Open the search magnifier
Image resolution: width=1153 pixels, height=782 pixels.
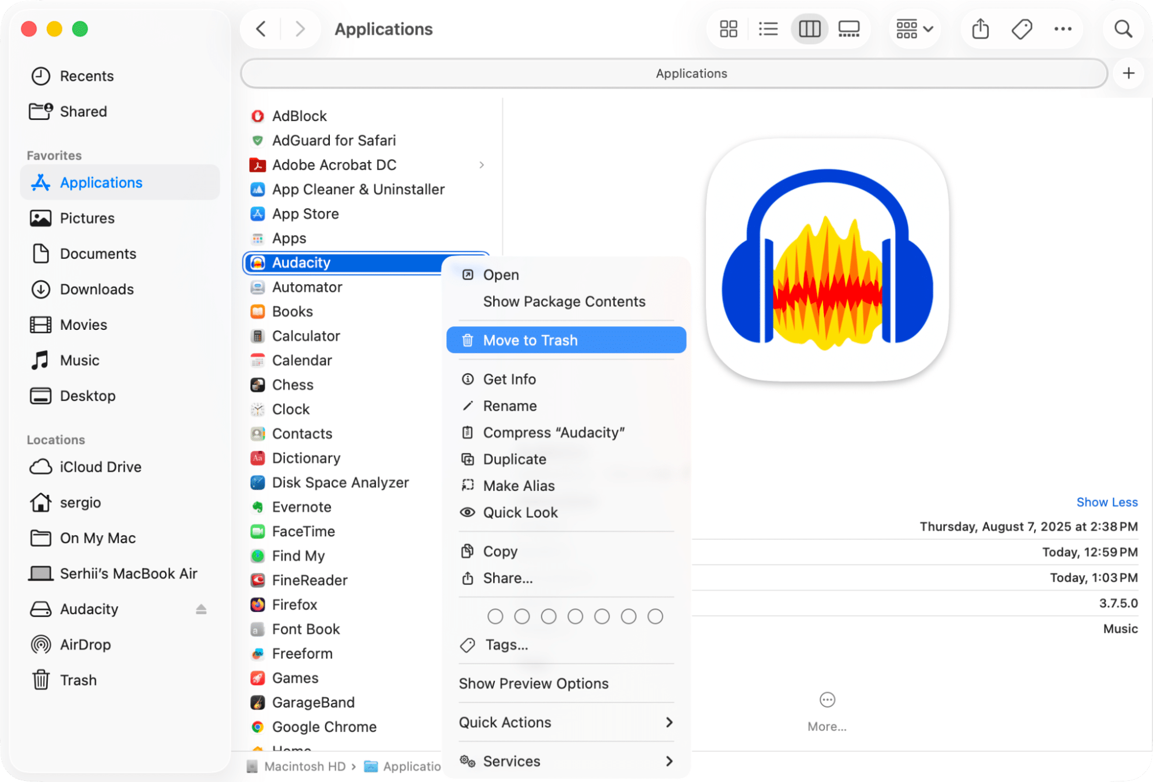coord(1122,29)
